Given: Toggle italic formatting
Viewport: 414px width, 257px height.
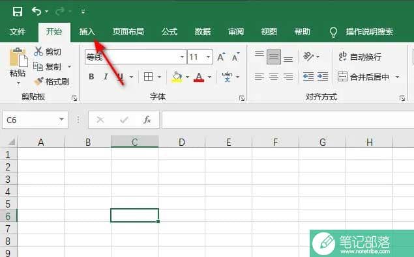Looking at the screenshot, I should [106, 77].
